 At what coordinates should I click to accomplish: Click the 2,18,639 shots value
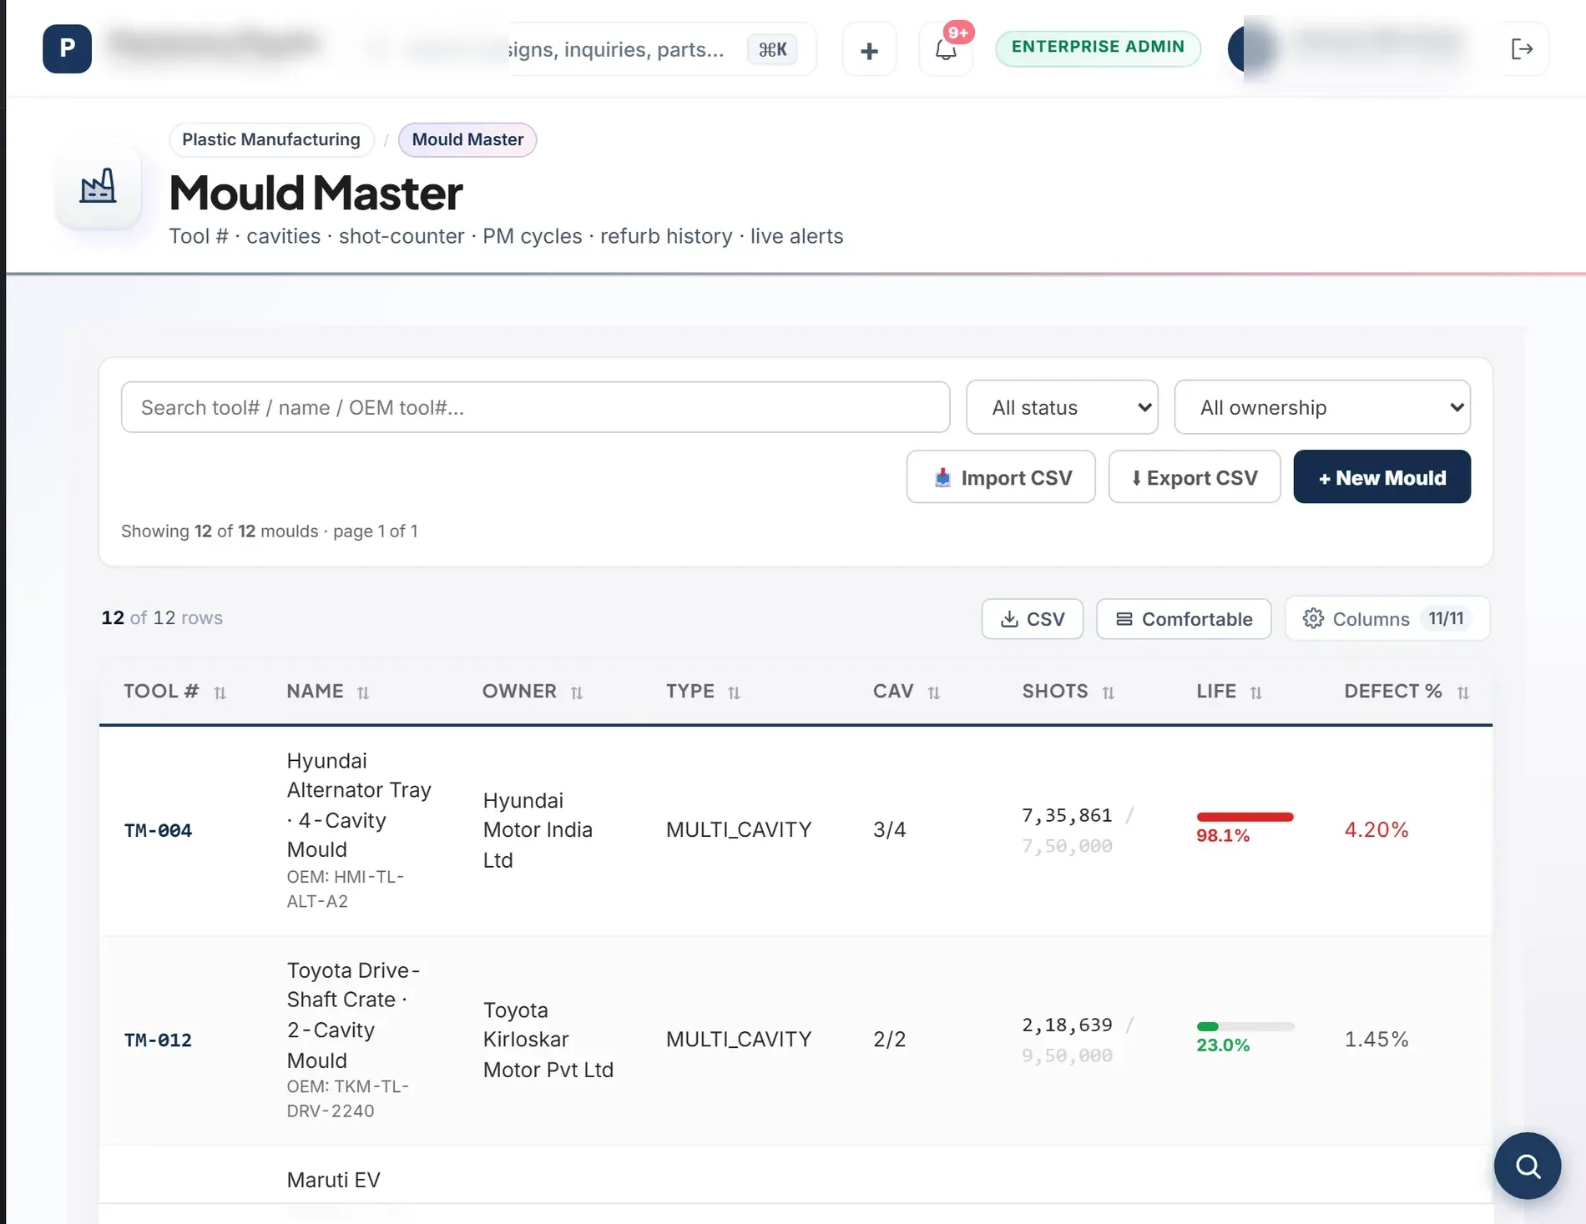click(x=1067, y=1025)
